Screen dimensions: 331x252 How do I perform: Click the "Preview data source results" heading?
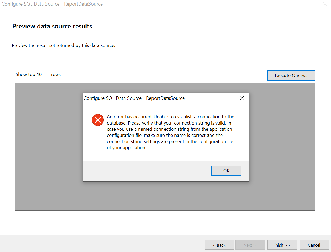coord(52,26)
